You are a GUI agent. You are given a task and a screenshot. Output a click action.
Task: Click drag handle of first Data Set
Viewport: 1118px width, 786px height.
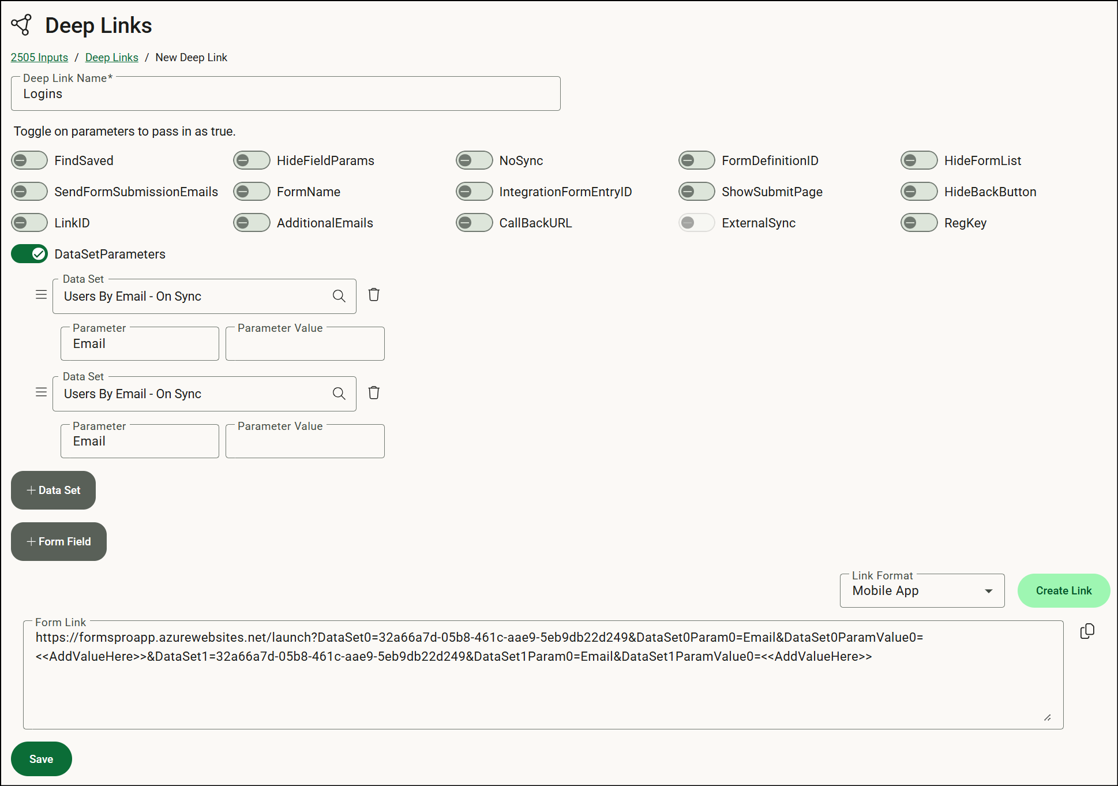(41, 295)
